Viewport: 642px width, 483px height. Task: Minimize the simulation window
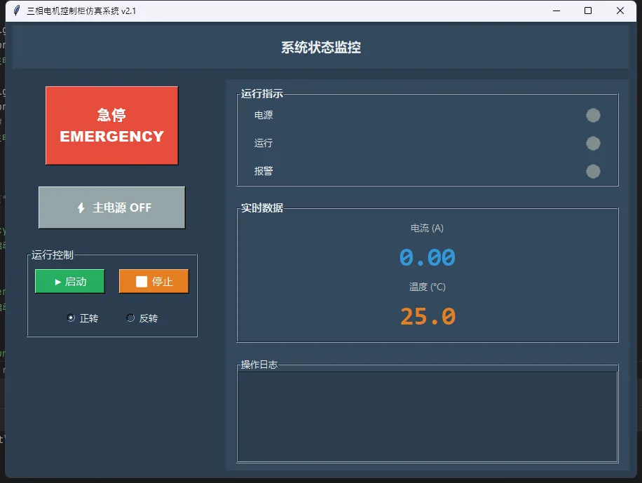pyautogui.click(x=556, y=11)
